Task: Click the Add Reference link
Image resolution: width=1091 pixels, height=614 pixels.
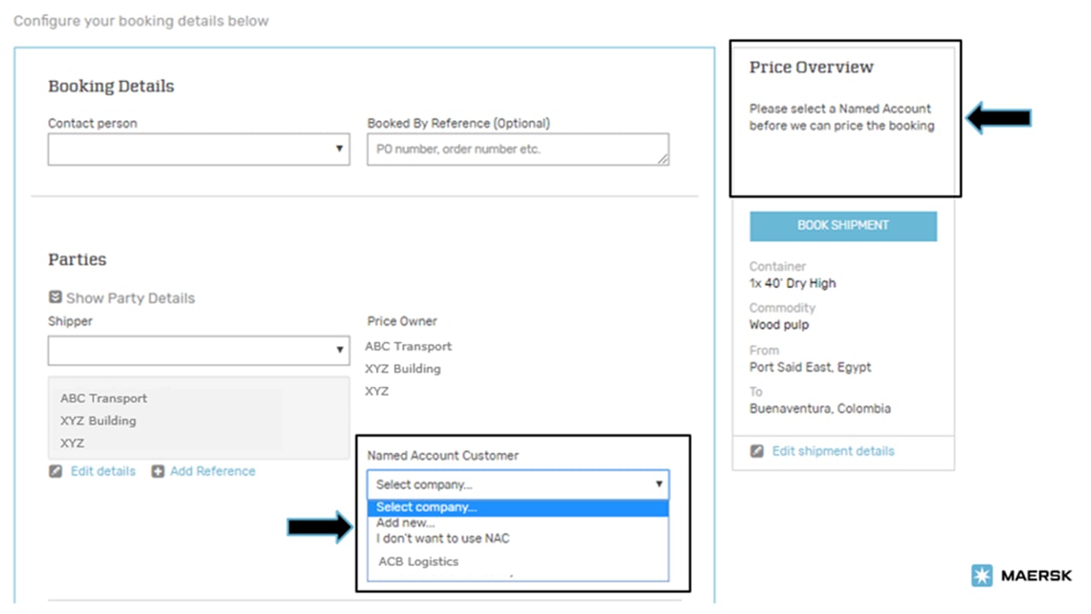Action: pyautogui.click(x=212, y=472)
